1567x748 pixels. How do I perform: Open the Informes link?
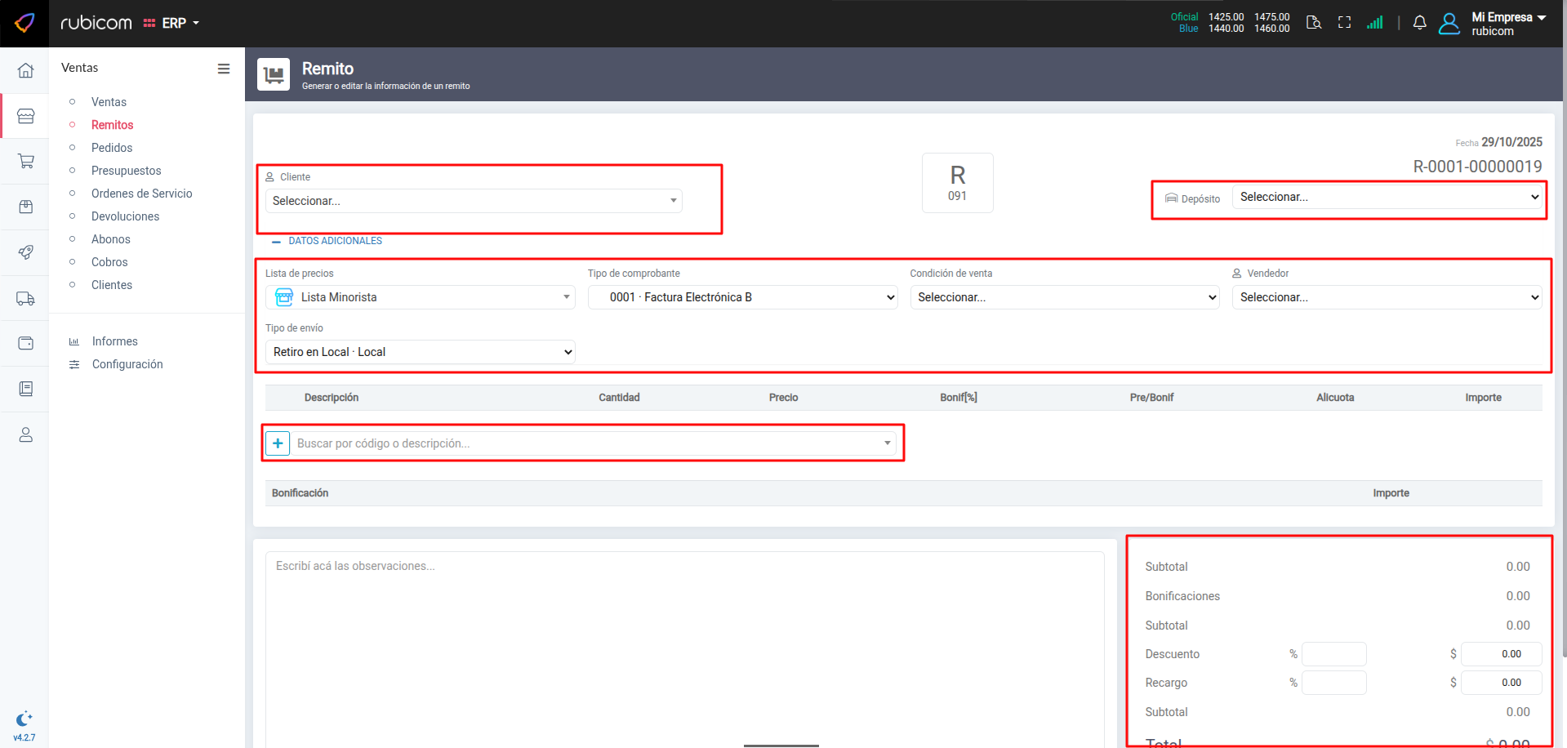coord(115,341)
